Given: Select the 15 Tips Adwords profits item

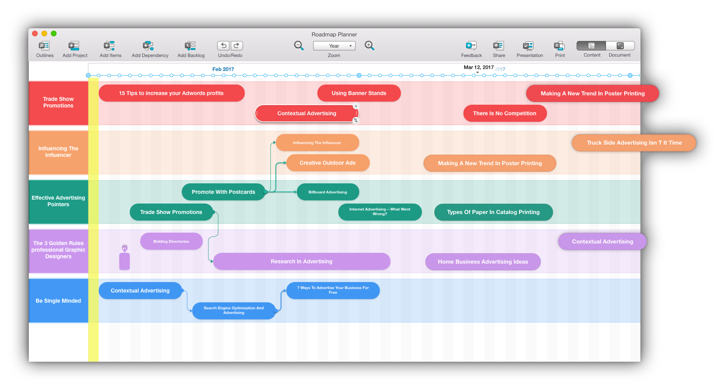Looking at the screenshot, I should click(x=172, y=93).
